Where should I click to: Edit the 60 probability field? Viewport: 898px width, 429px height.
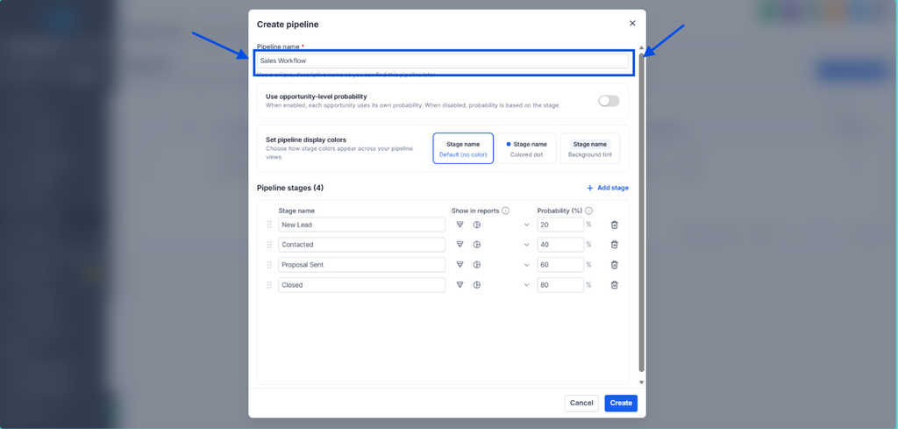[560, 265]
